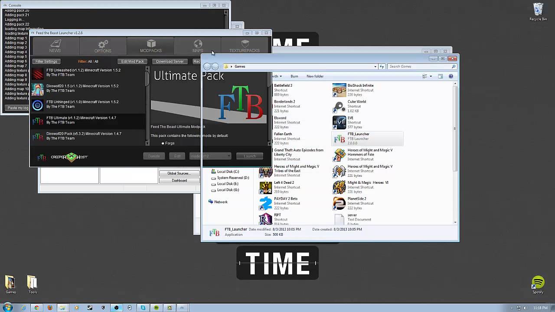Select the PAYDAY 2 Beta shortcut icon

pyautogui.click(x=265, y=203)
